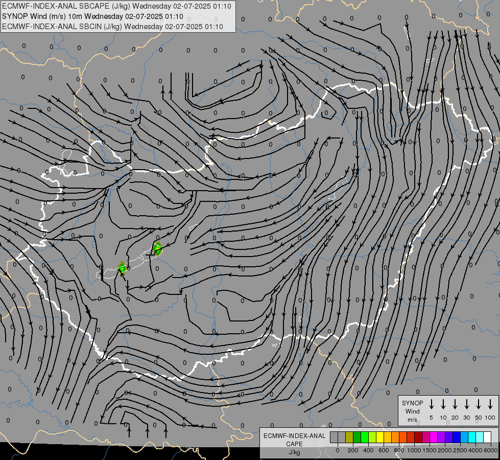Click the '4000' tick on CAPE scale
Viewport: 500px width, 460px height.
tap(475, 450)
